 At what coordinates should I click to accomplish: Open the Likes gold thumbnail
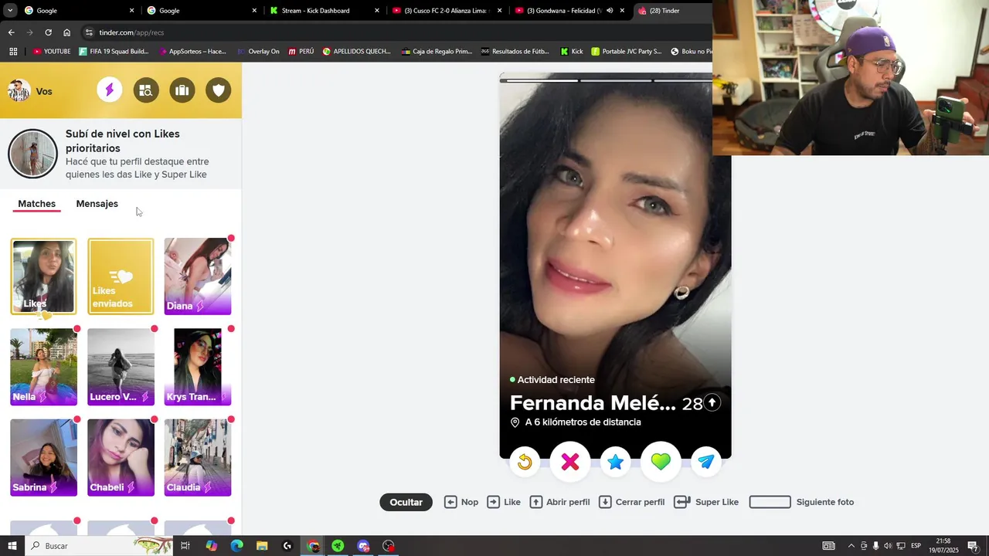point(43,276)
